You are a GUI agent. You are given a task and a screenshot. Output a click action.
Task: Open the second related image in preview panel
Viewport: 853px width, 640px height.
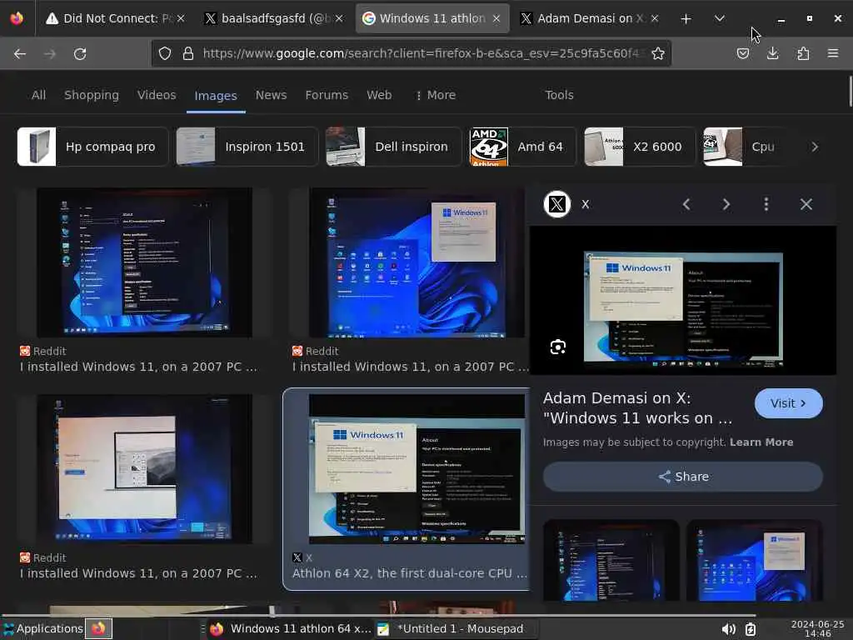755,561
